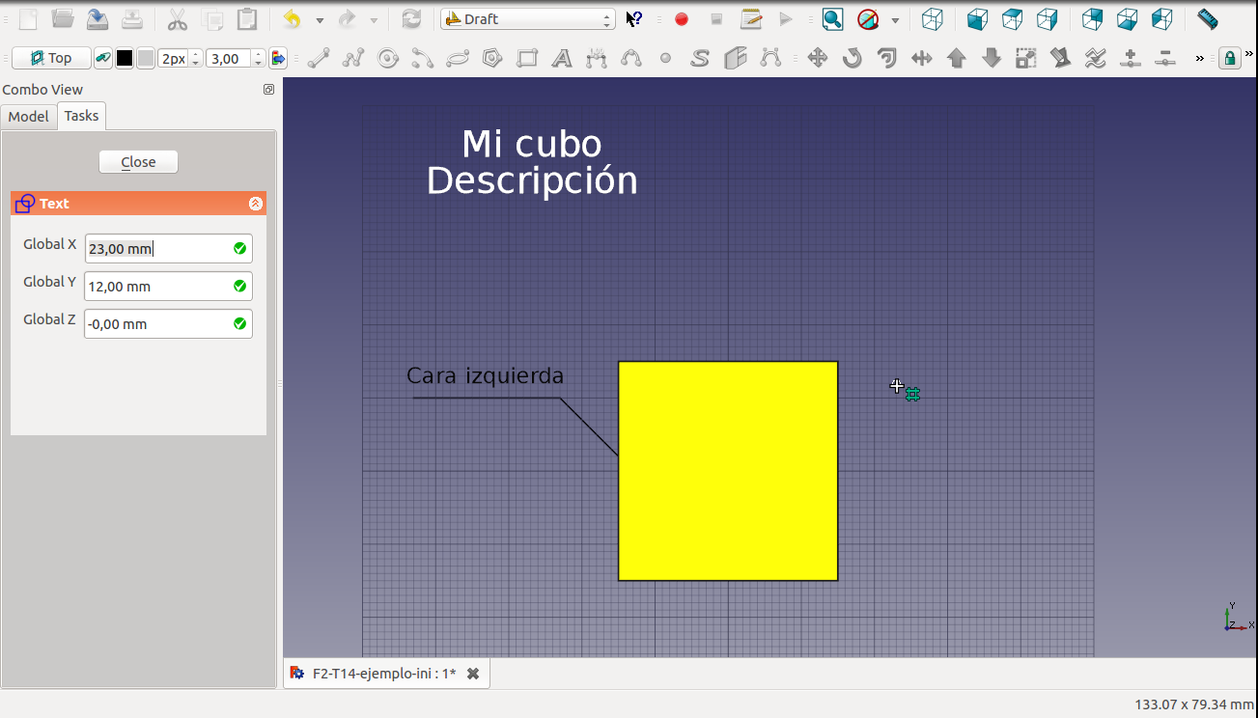1258x718 pixels.
Task: Toggle the snap lock padlock
Action: pyautogui.click(x=1229, y=59)
